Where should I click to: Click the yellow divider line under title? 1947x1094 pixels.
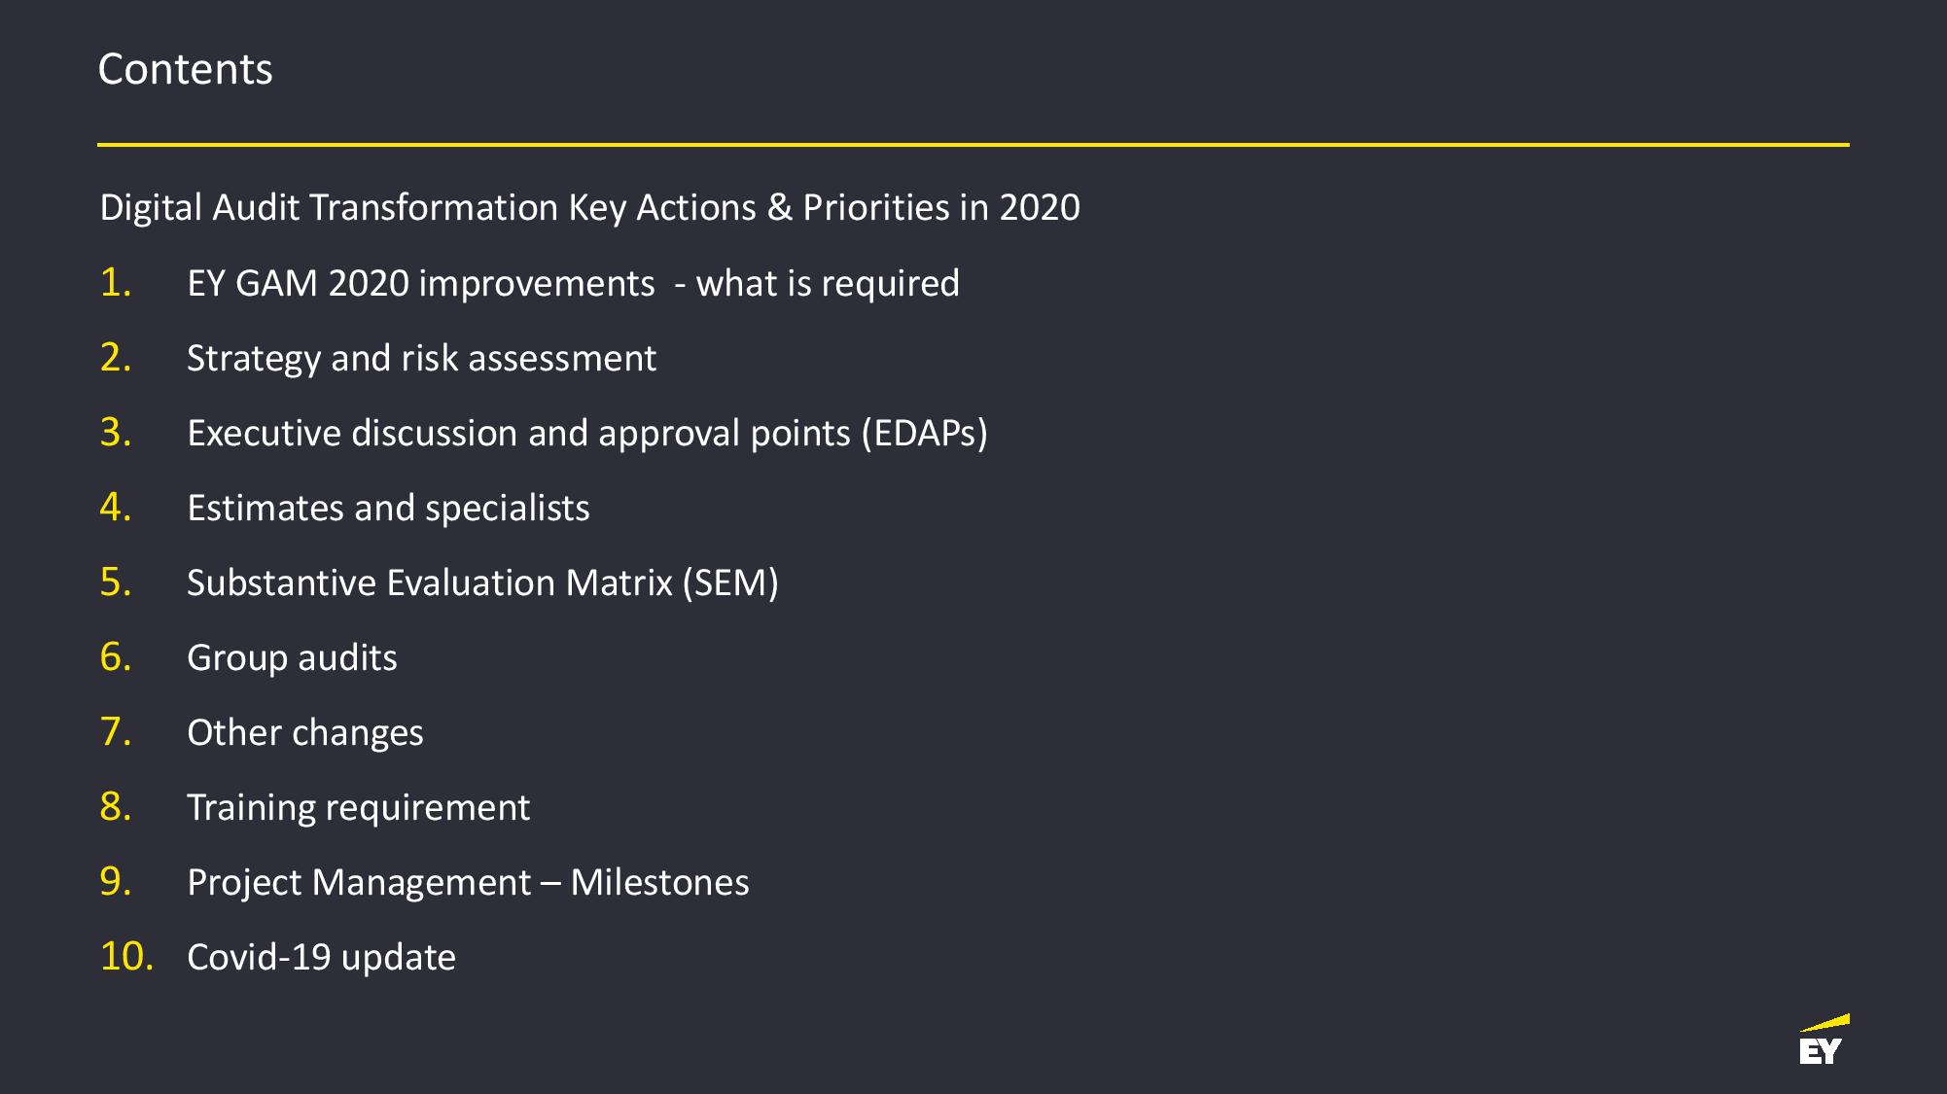[973, 145]
